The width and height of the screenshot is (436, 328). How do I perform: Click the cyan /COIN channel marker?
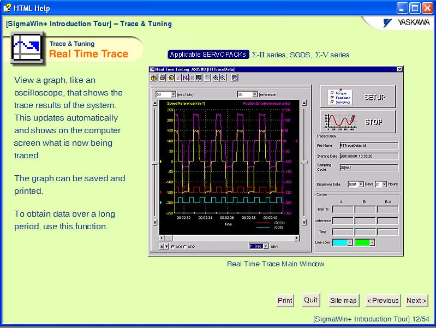(x=160, y=202)
